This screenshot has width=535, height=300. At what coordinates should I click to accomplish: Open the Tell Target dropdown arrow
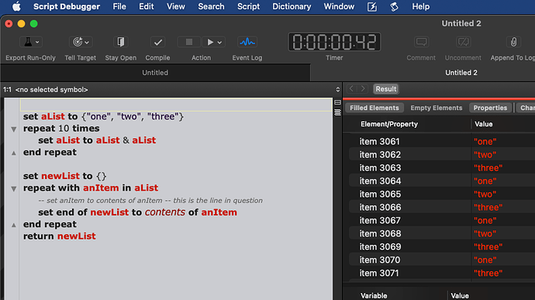(87, 43)
